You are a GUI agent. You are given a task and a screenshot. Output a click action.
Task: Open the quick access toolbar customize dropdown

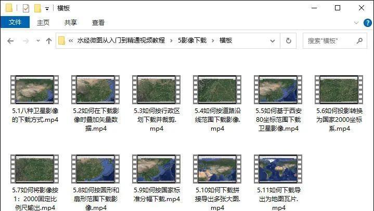(x=47, y=9)
